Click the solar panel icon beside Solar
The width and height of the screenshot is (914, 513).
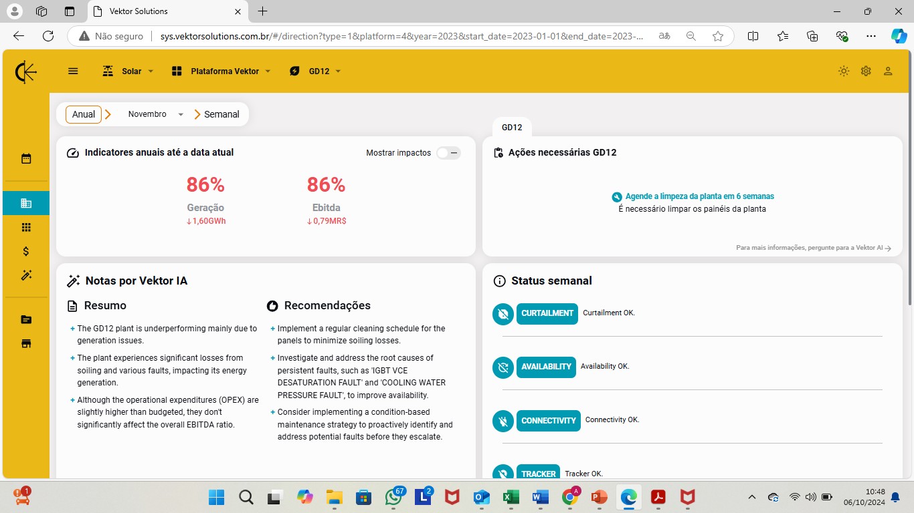(108, 71)
